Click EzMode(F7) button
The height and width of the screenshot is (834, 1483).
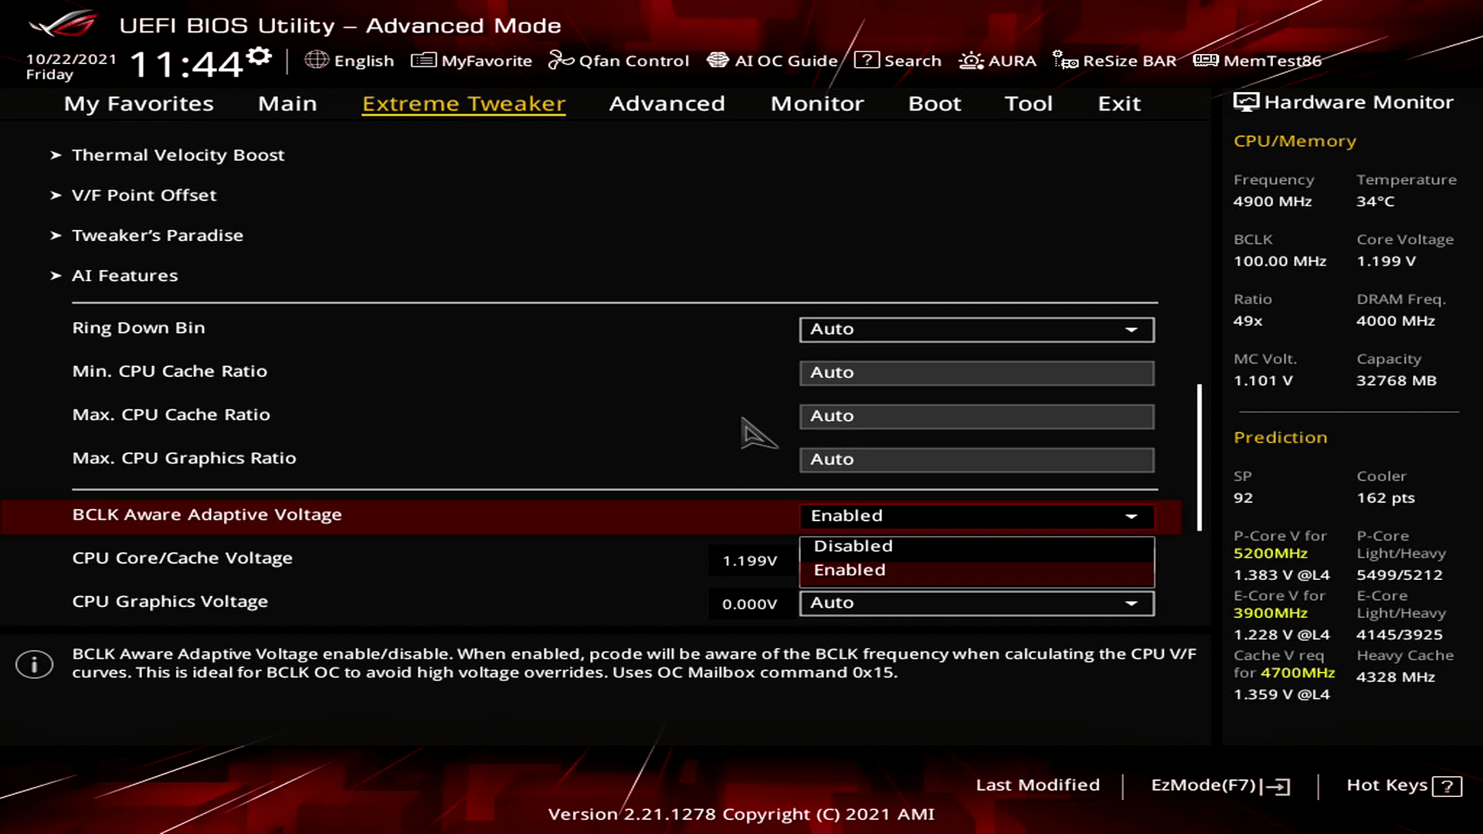tap(1219, 785)
